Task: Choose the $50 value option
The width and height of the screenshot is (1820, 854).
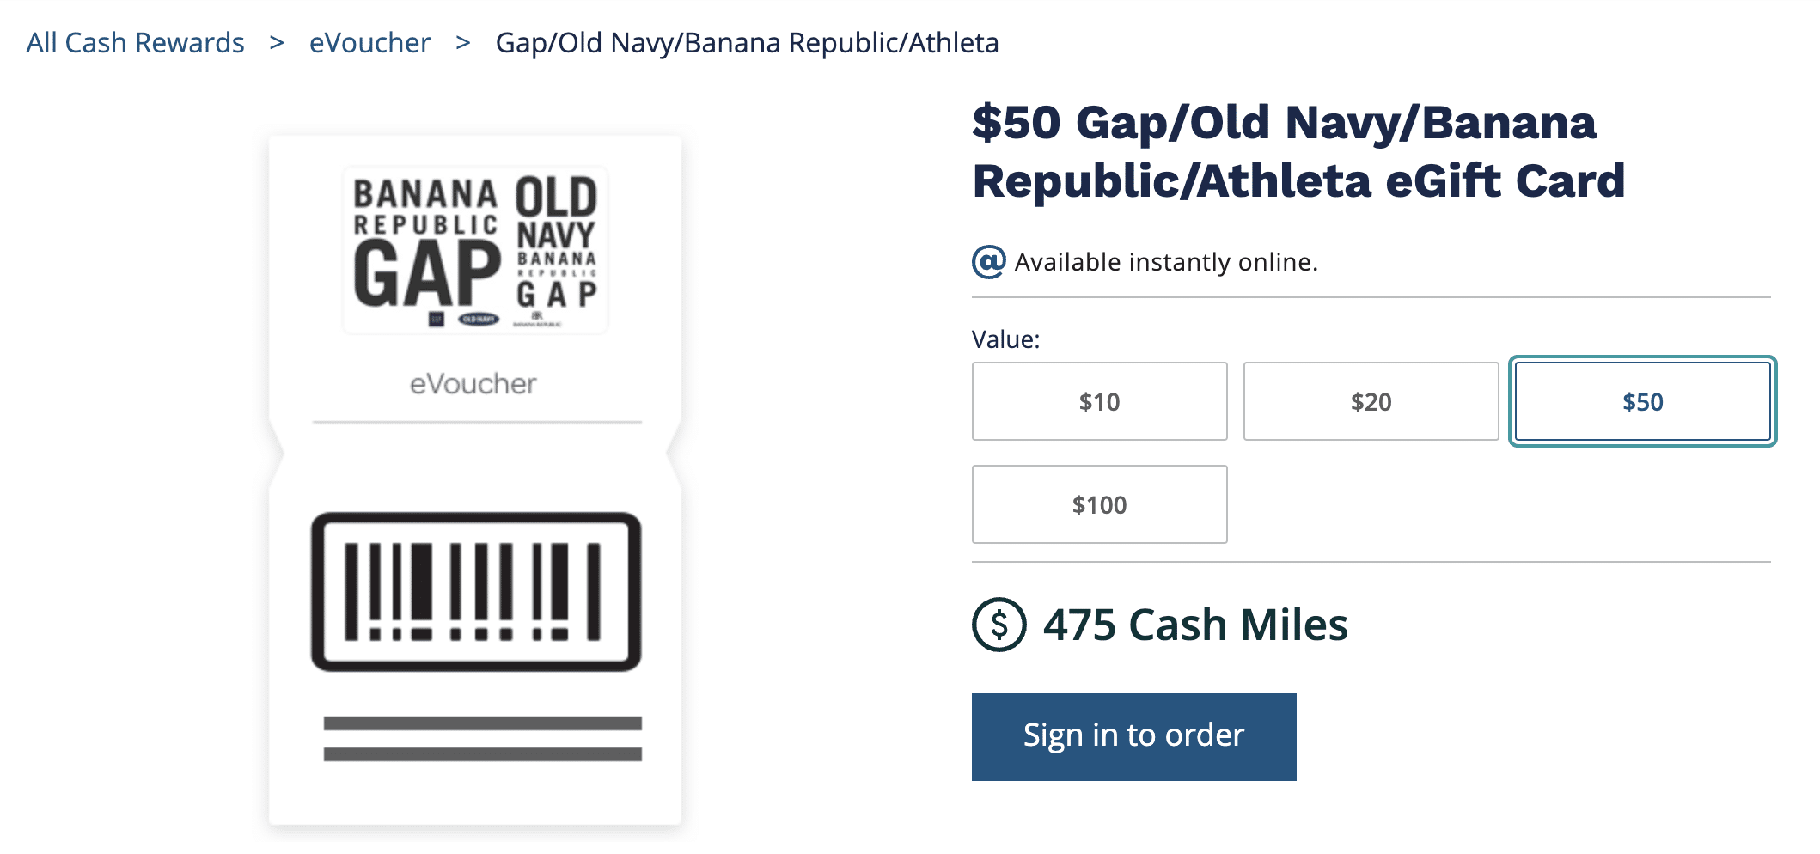Action: [x=1642, y=401]
